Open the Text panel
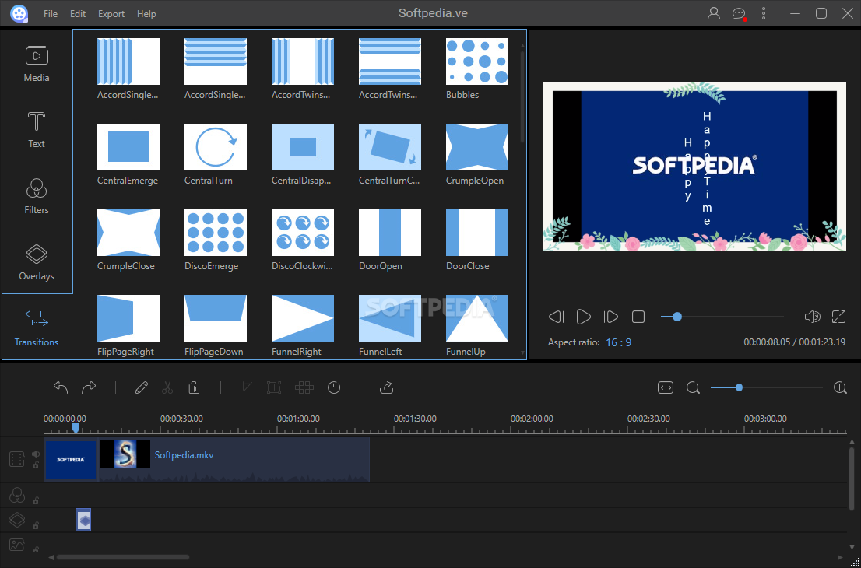861x568 pixels. (37, 129)
